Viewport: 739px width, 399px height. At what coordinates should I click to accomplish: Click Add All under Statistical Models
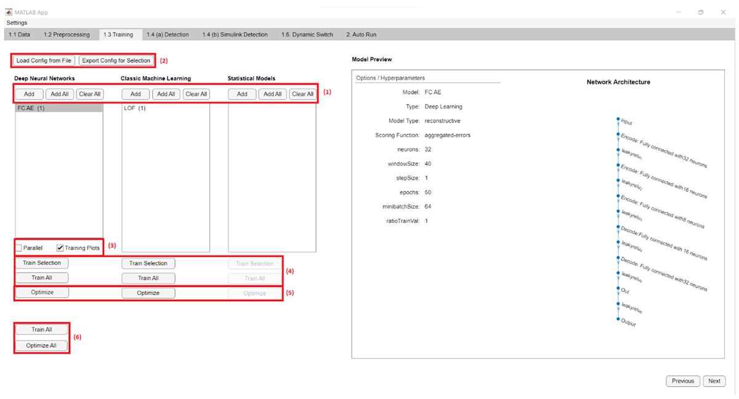click(272, 94)
